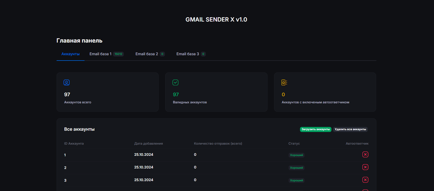Click the Хороший status of account 1
Viewport: 434px width, 191px height.
(296, 155)
